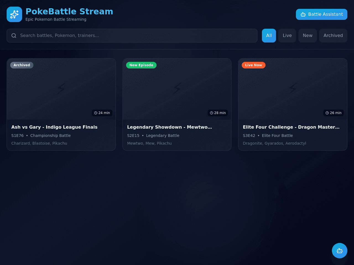Click the robot icon inside Battle Assistant button

303,14
